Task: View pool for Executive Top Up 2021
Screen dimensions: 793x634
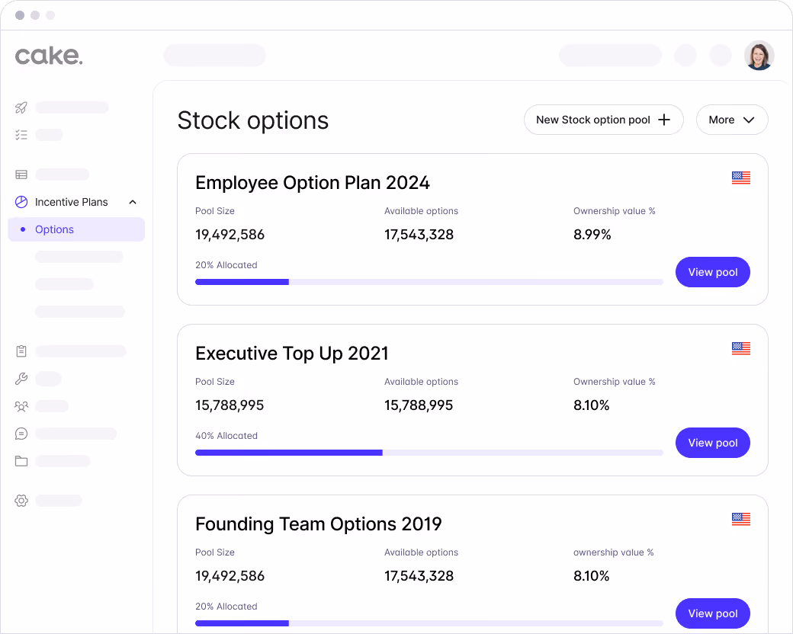Action: coord(713,443)
